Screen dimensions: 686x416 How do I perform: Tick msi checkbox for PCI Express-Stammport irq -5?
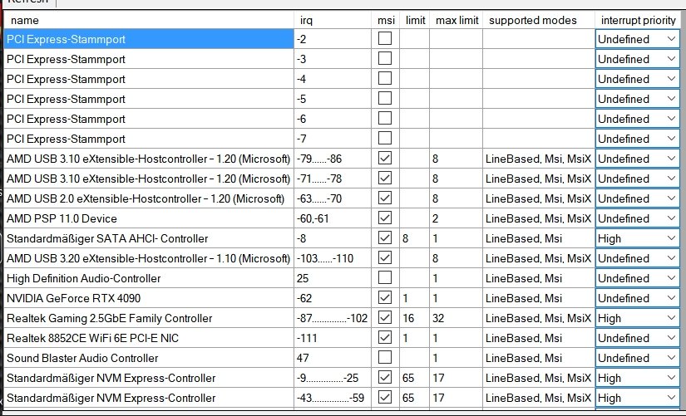[x=385, y=99]
